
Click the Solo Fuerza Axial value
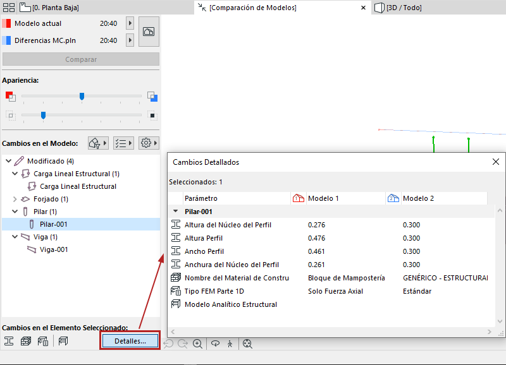[335, 291]
